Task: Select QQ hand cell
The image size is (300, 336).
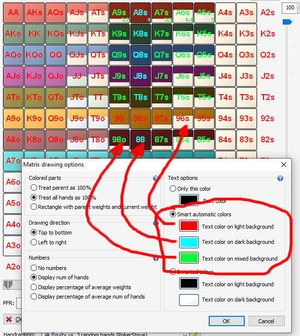Action: click(56, 55)
